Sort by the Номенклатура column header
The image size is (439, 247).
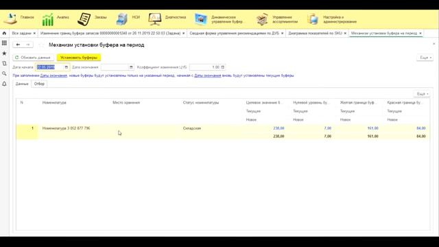[54, 102]
